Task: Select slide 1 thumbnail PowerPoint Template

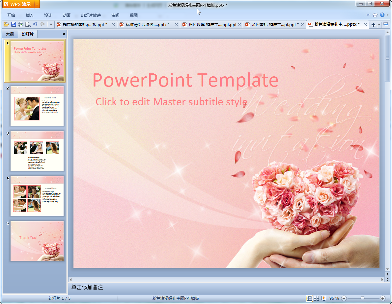Action: click(37, 61)
